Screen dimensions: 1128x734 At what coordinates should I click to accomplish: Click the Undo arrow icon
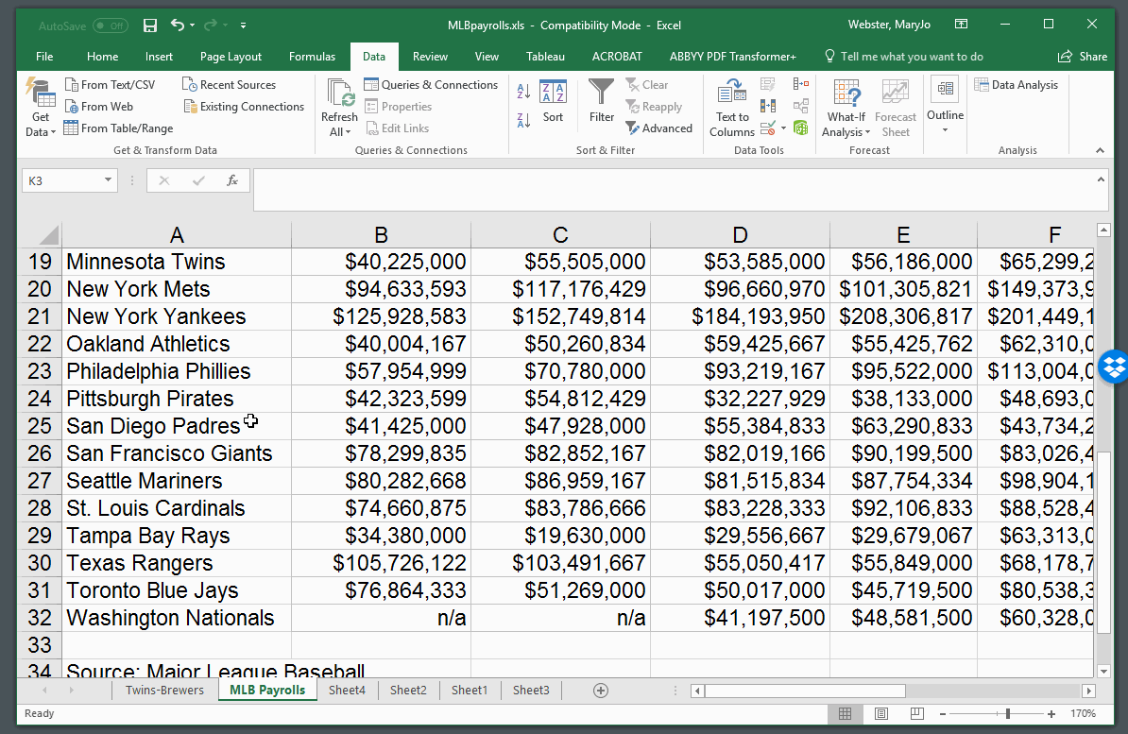[177, 26]
